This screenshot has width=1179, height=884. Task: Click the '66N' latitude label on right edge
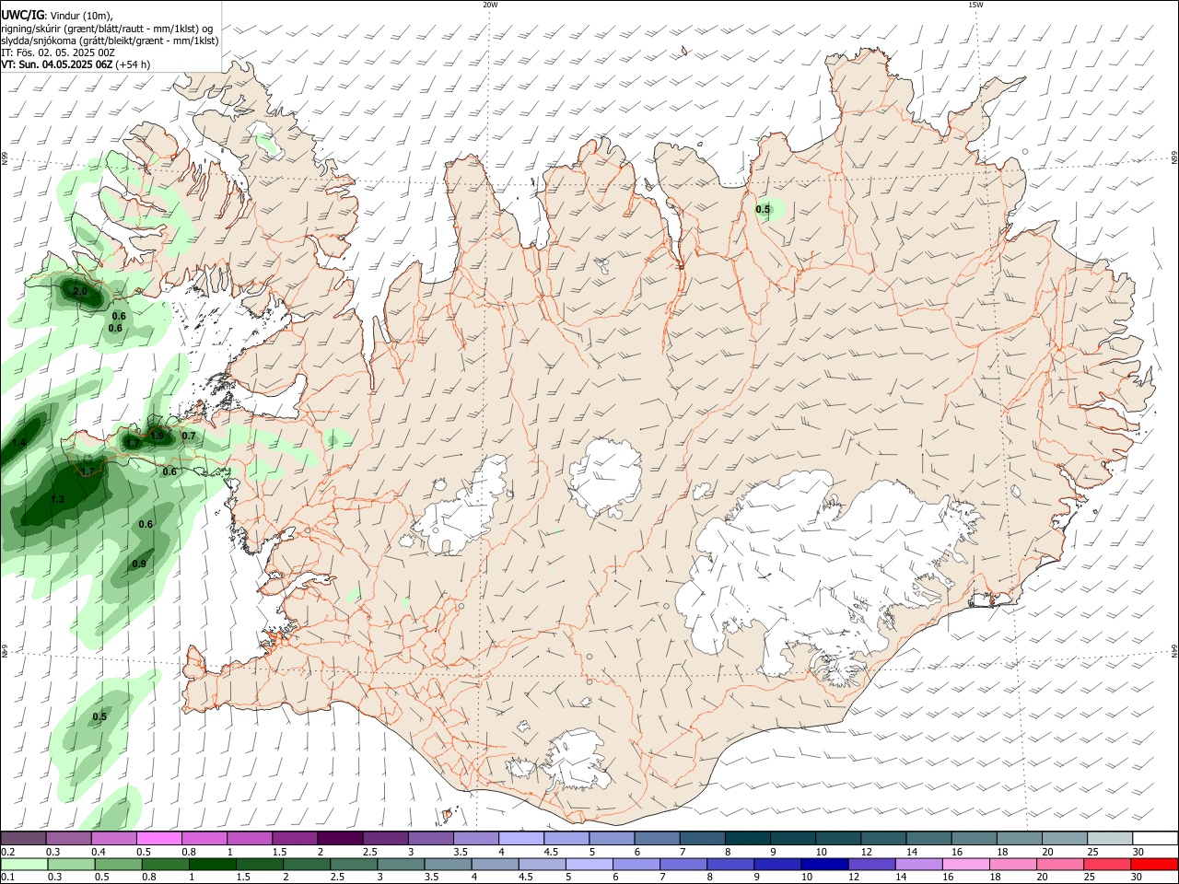[1174, 157]
